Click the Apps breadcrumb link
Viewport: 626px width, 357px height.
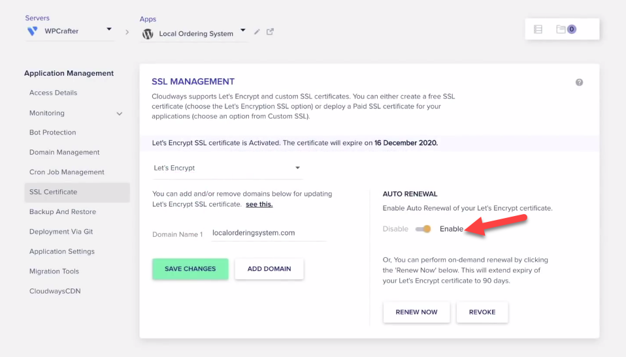pyautogui.click(x=148, y=19)
